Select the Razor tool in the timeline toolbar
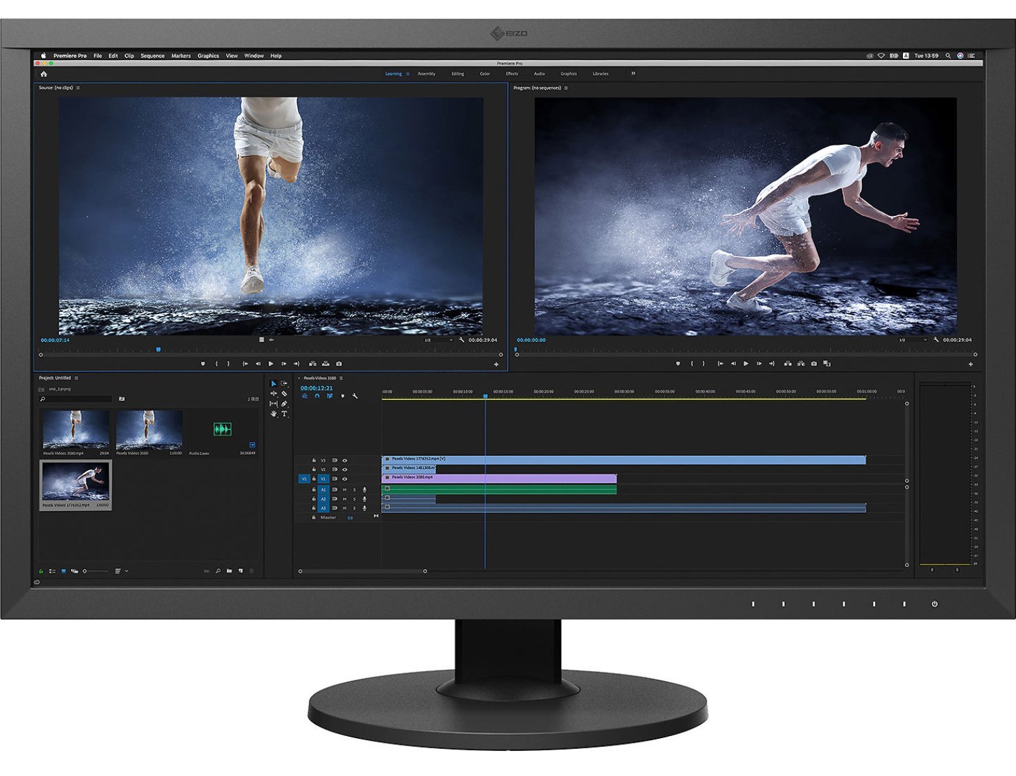 pyautogui.click(x=284, y=393)
